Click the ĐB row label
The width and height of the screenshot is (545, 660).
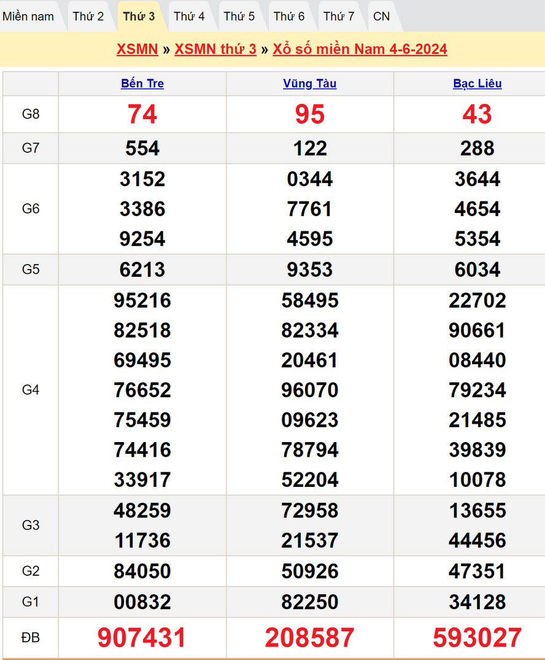(x=31, y=638)
